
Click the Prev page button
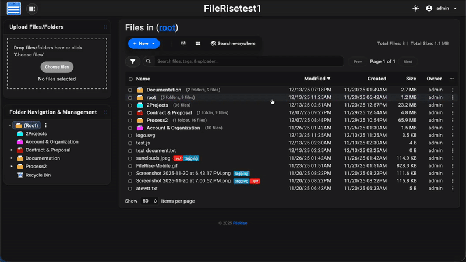[358, 62]
